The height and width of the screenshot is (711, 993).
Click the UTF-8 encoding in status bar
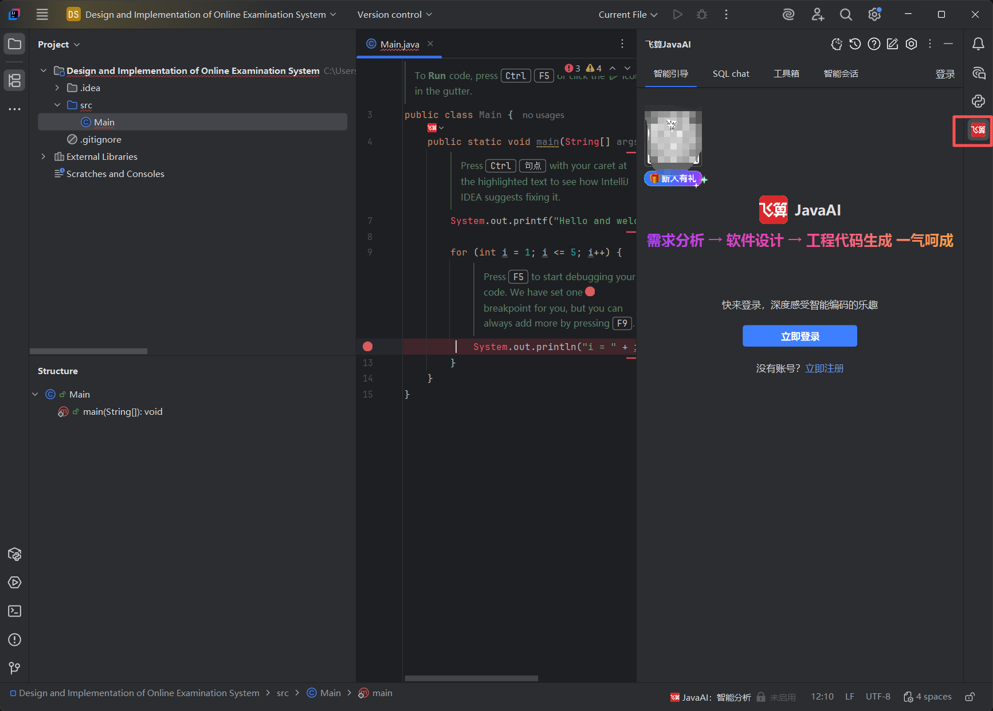[x=878, y=697]
